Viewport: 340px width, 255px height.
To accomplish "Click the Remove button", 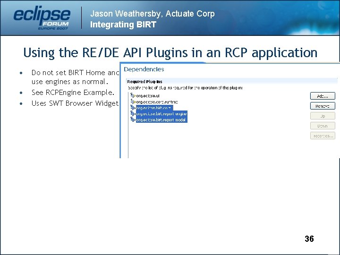I will pyautogui.click(x=323, y=106).
